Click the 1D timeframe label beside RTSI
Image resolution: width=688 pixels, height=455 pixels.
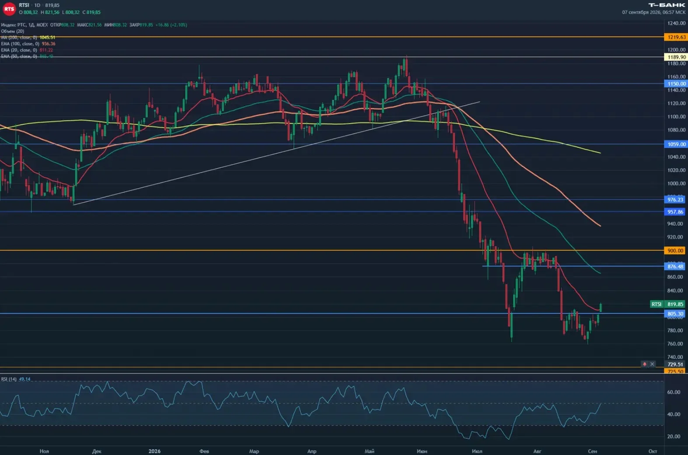(x=38, y=5)
